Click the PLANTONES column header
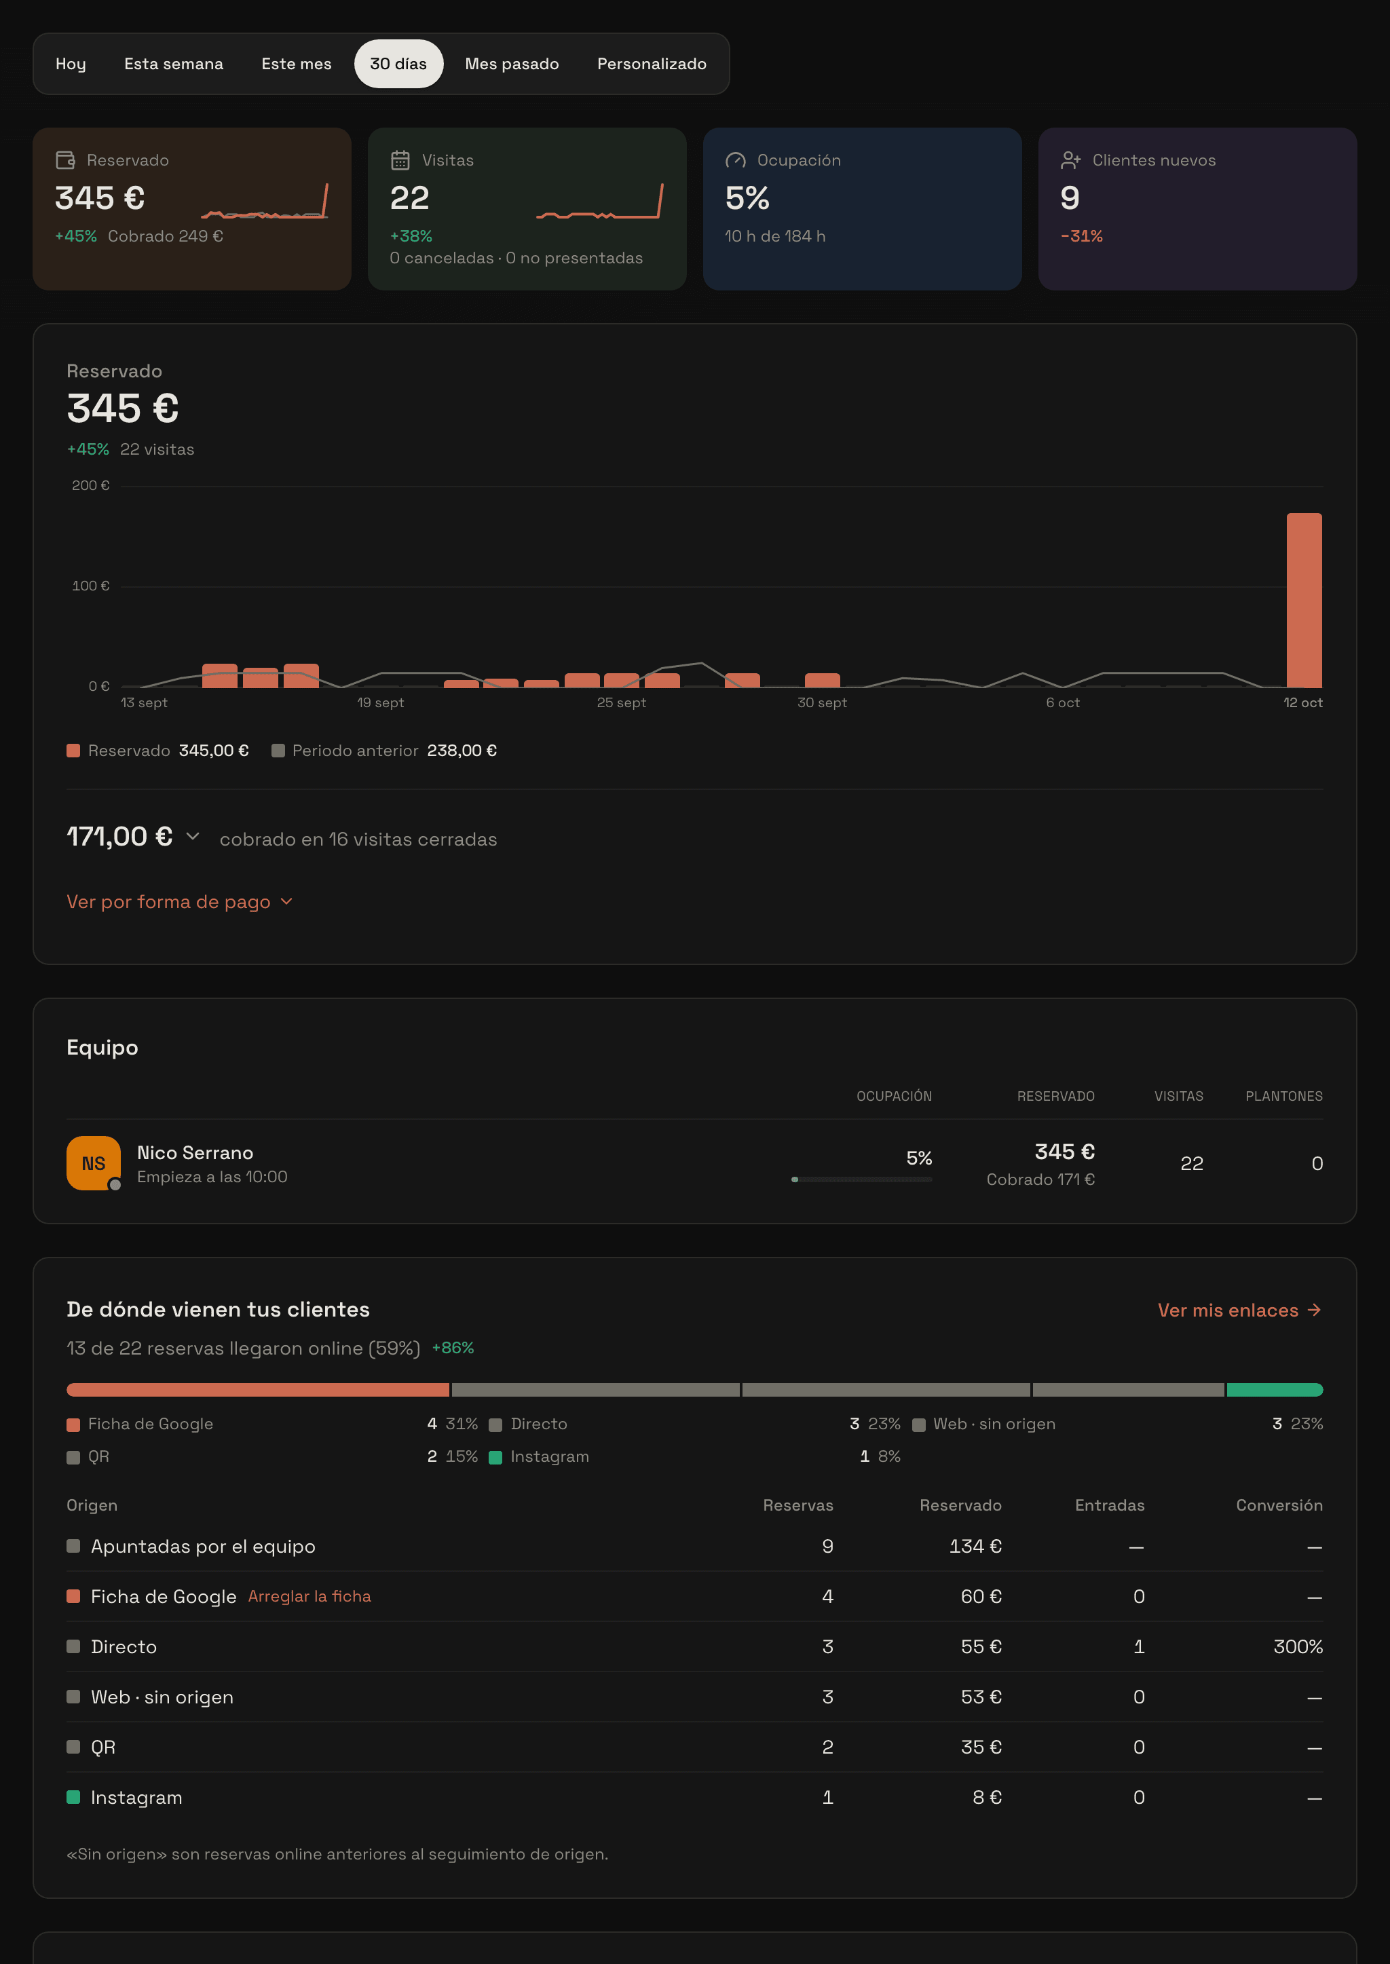1390x1964 pixels. pyautogui.click(x=1284, y=1096)
